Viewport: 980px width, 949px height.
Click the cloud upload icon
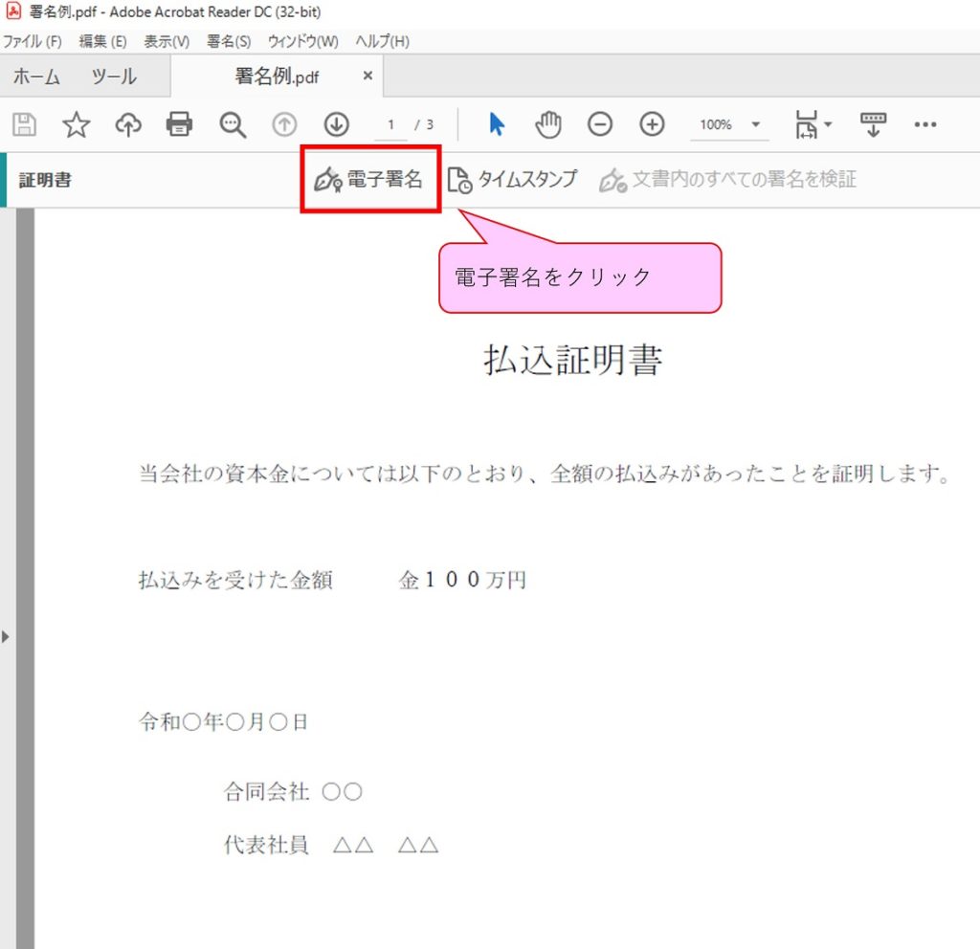click(128, 124)
